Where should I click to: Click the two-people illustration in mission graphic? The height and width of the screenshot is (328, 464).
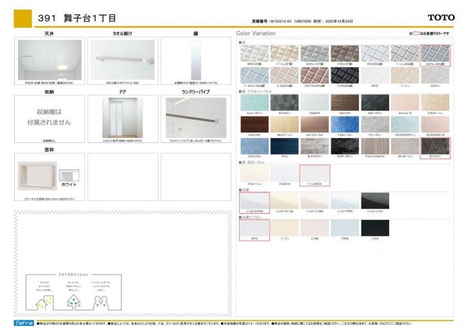point(101,302)
